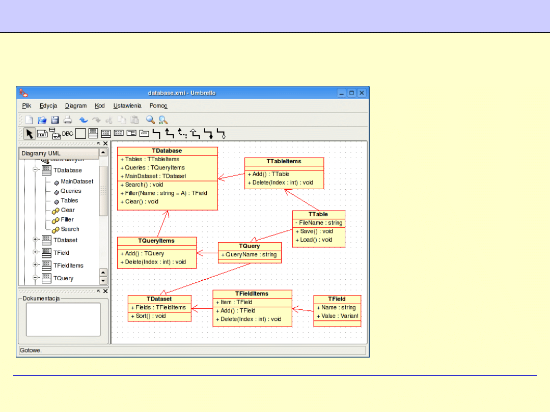Viewport: 550px width, 412px height.
Task: Expand the TFieldItems tree node
Action: point(36,266)
